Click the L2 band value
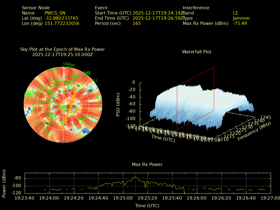The height and width of the screenshot is (210, 280). (235, 13)
